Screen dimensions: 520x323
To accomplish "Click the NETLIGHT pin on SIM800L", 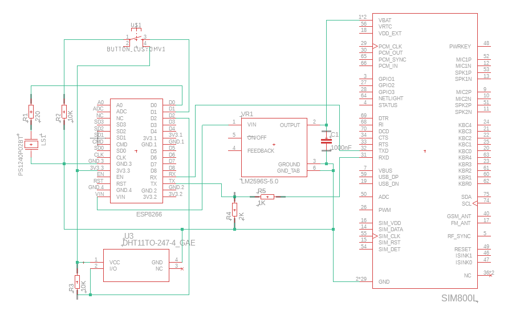I will pos(391,99).
